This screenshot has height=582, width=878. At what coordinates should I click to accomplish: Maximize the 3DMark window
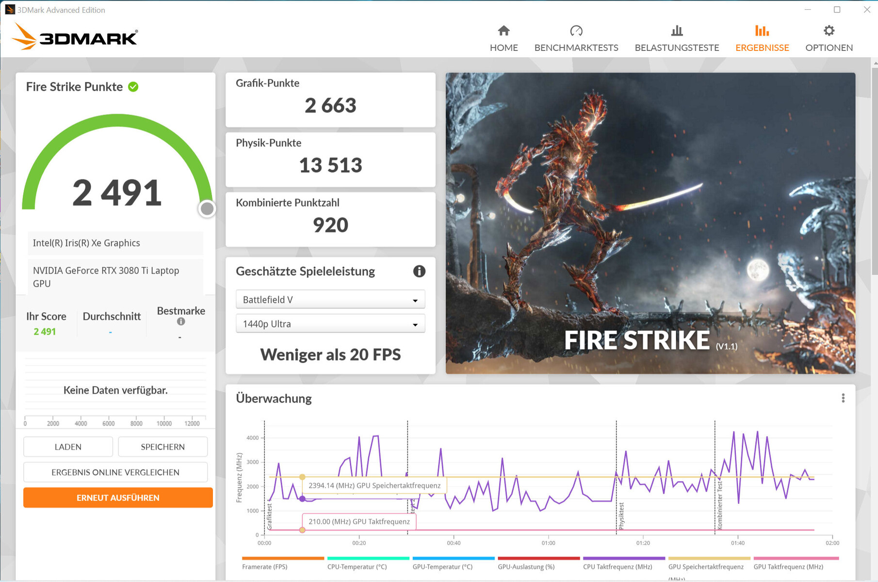(x=837, y=10)
